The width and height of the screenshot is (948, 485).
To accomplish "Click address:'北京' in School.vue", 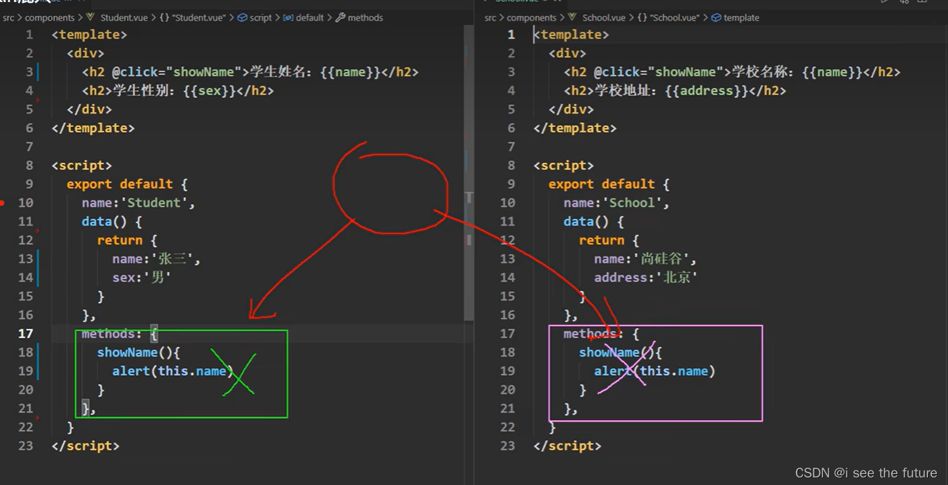I will pyautogui.click(x=646, y=278).
